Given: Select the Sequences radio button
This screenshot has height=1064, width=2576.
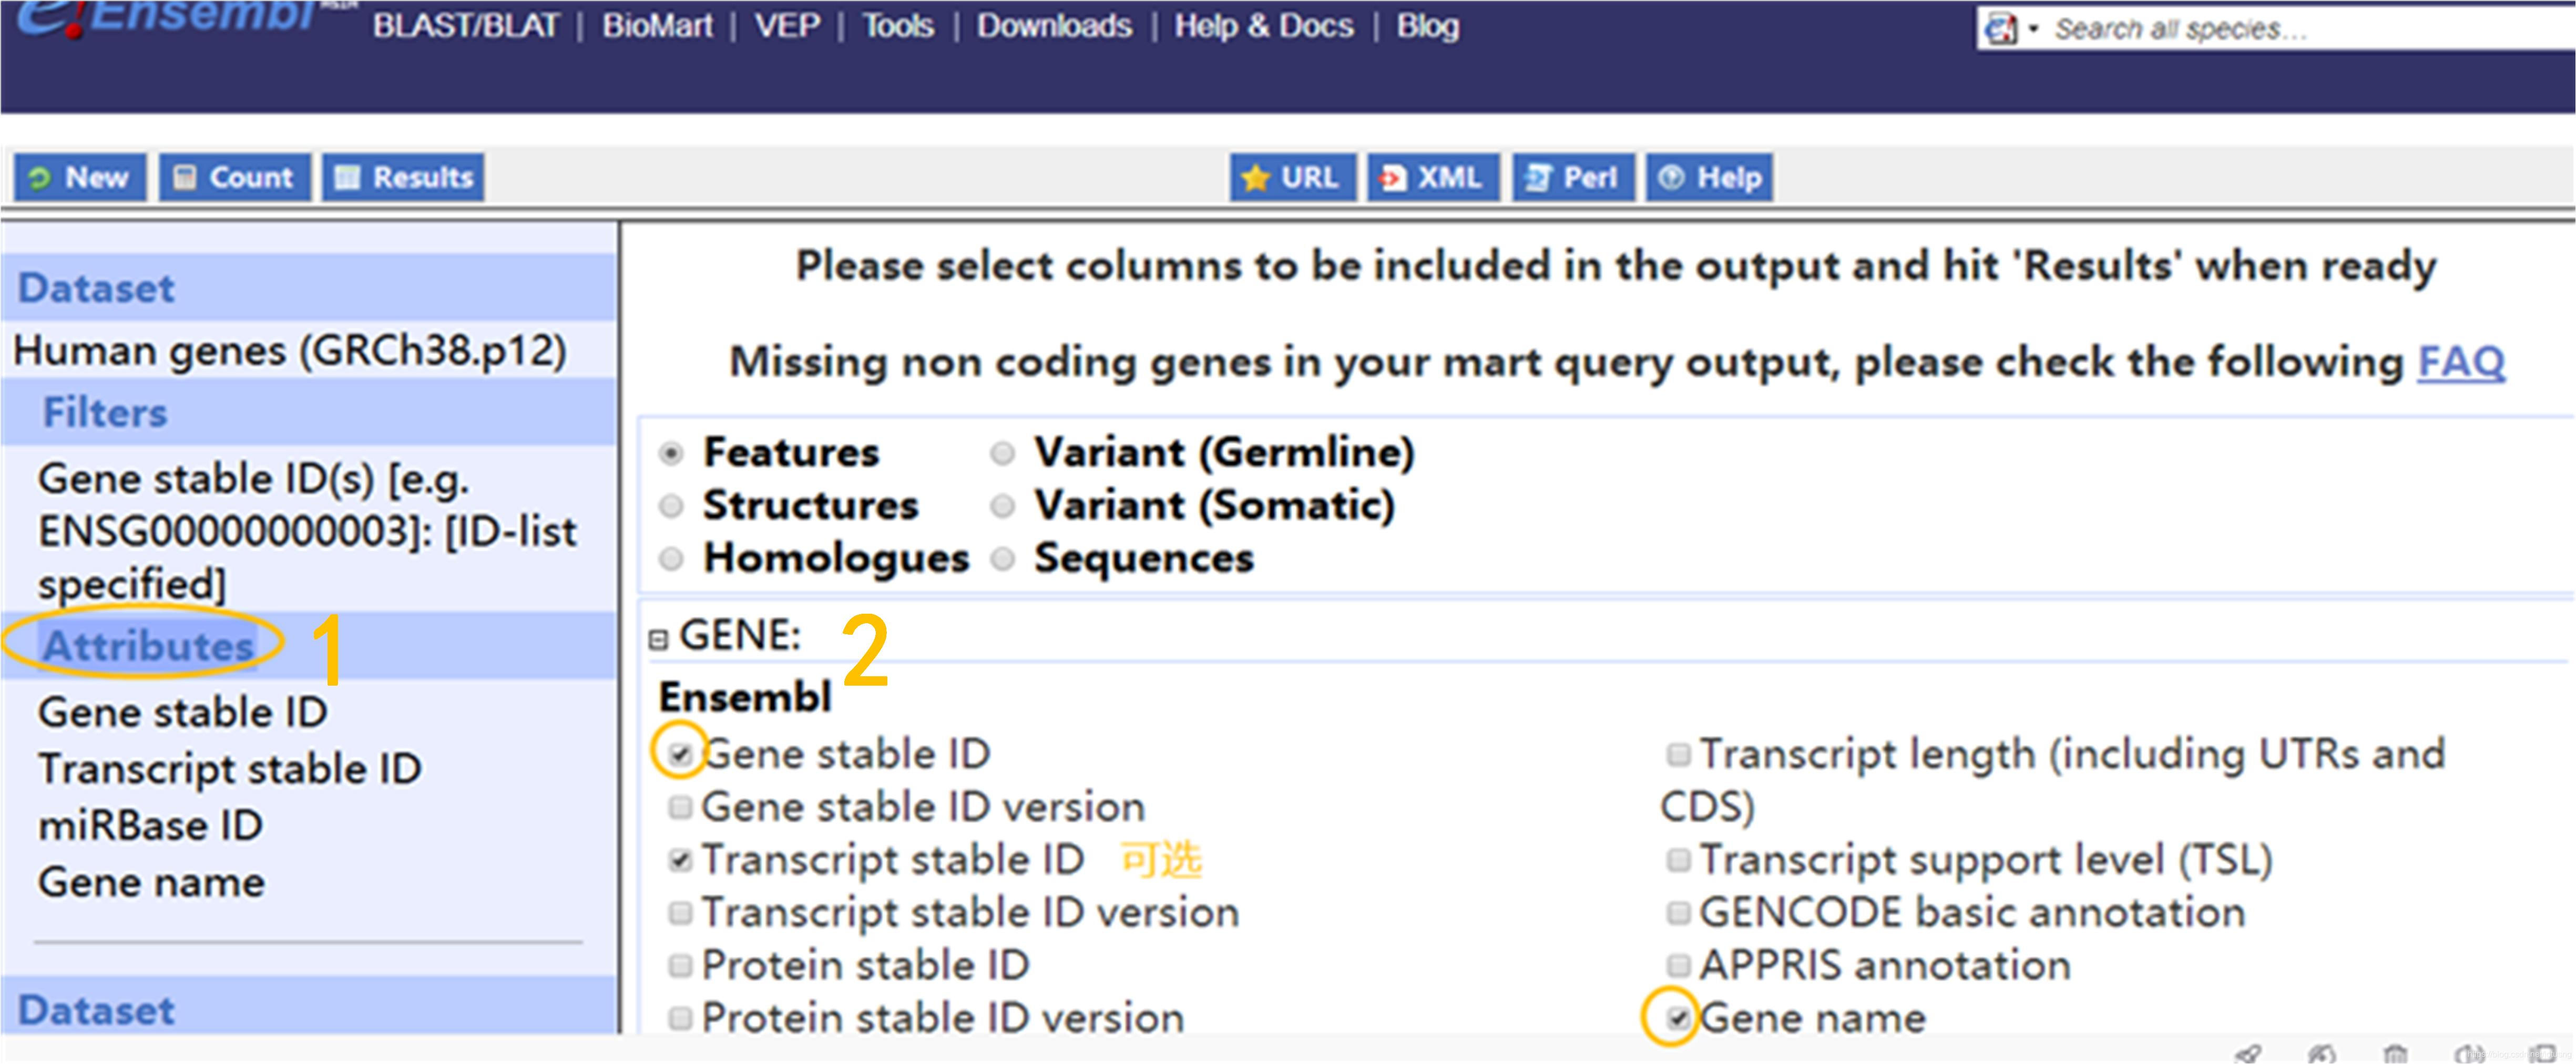Looking at the screenshot, I should (1002, 560).
